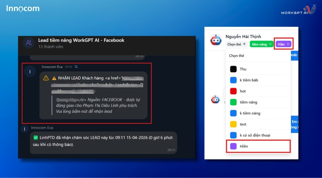Click Innocom Eva avatar beside 09:04 message
This screenshot has width=322, height=178.
tap(30, 71)
